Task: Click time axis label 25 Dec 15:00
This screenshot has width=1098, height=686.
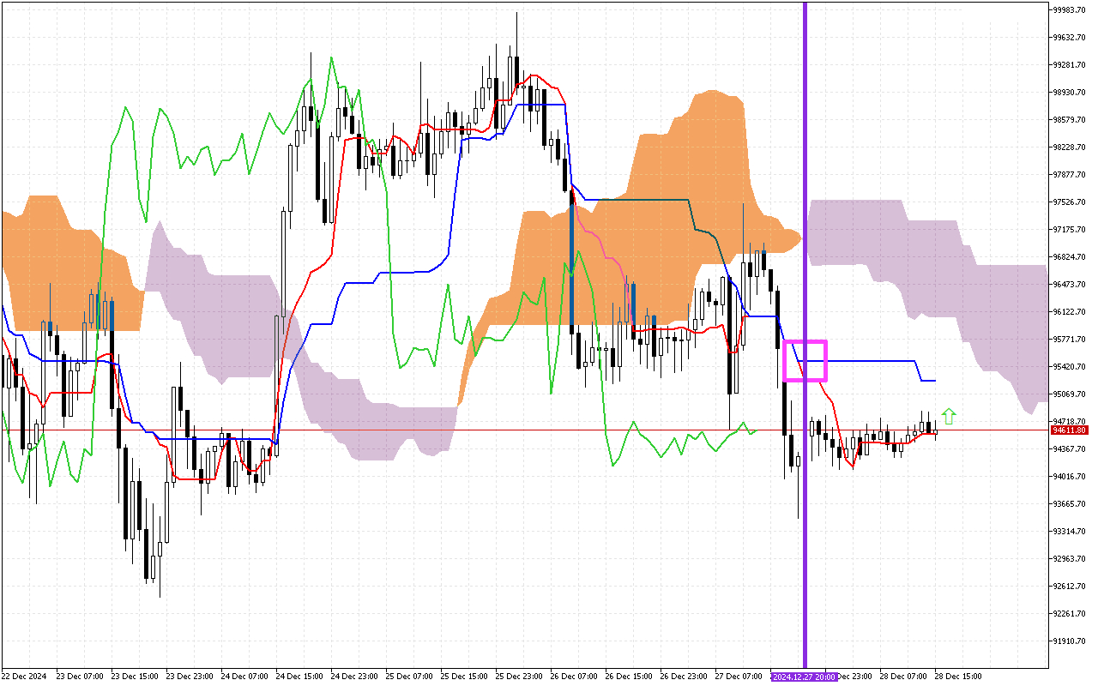Action: pos(464,677)
